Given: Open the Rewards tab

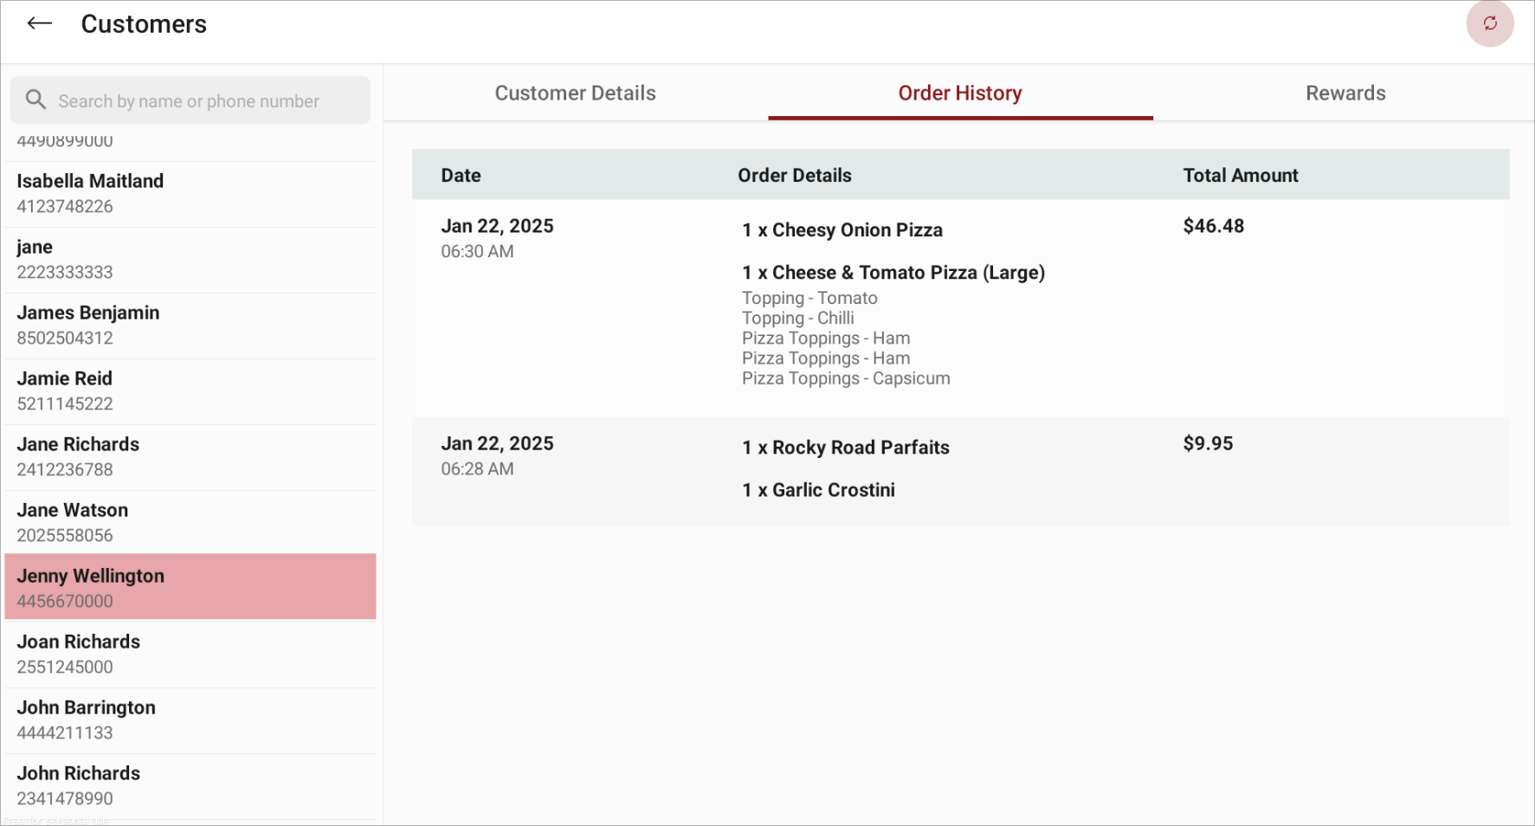Looking at the screenshot, I should point(1345,93).
